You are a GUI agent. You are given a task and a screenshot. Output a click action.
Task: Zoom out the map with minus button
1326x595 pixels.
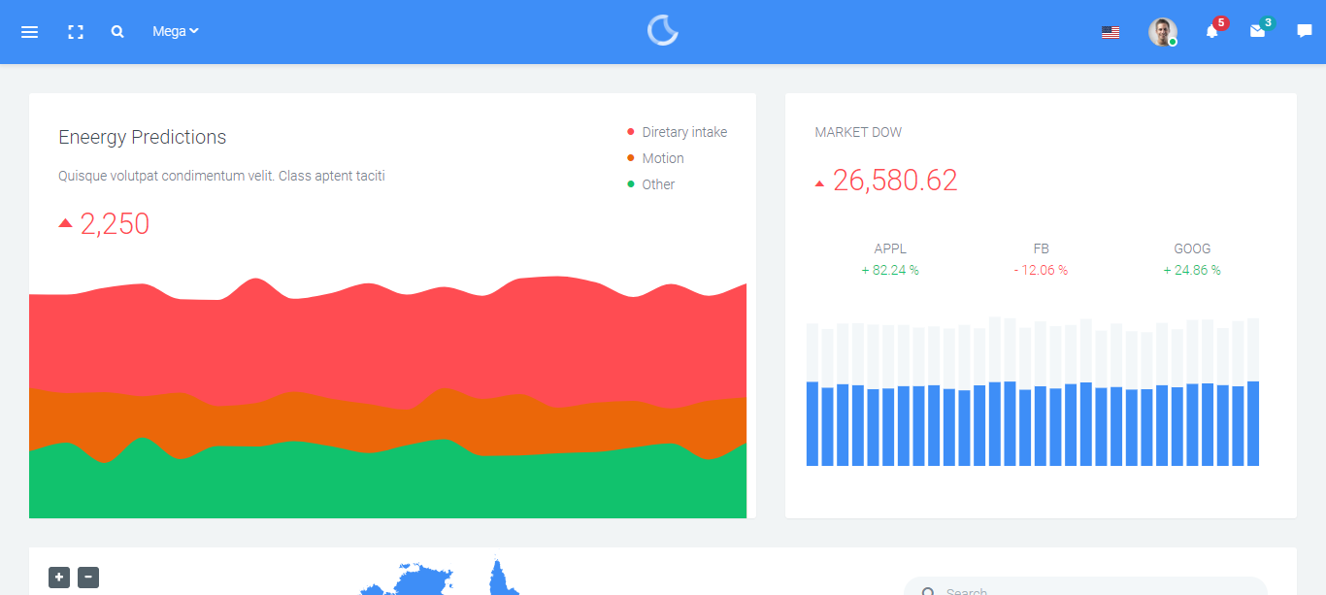(88, 578)
